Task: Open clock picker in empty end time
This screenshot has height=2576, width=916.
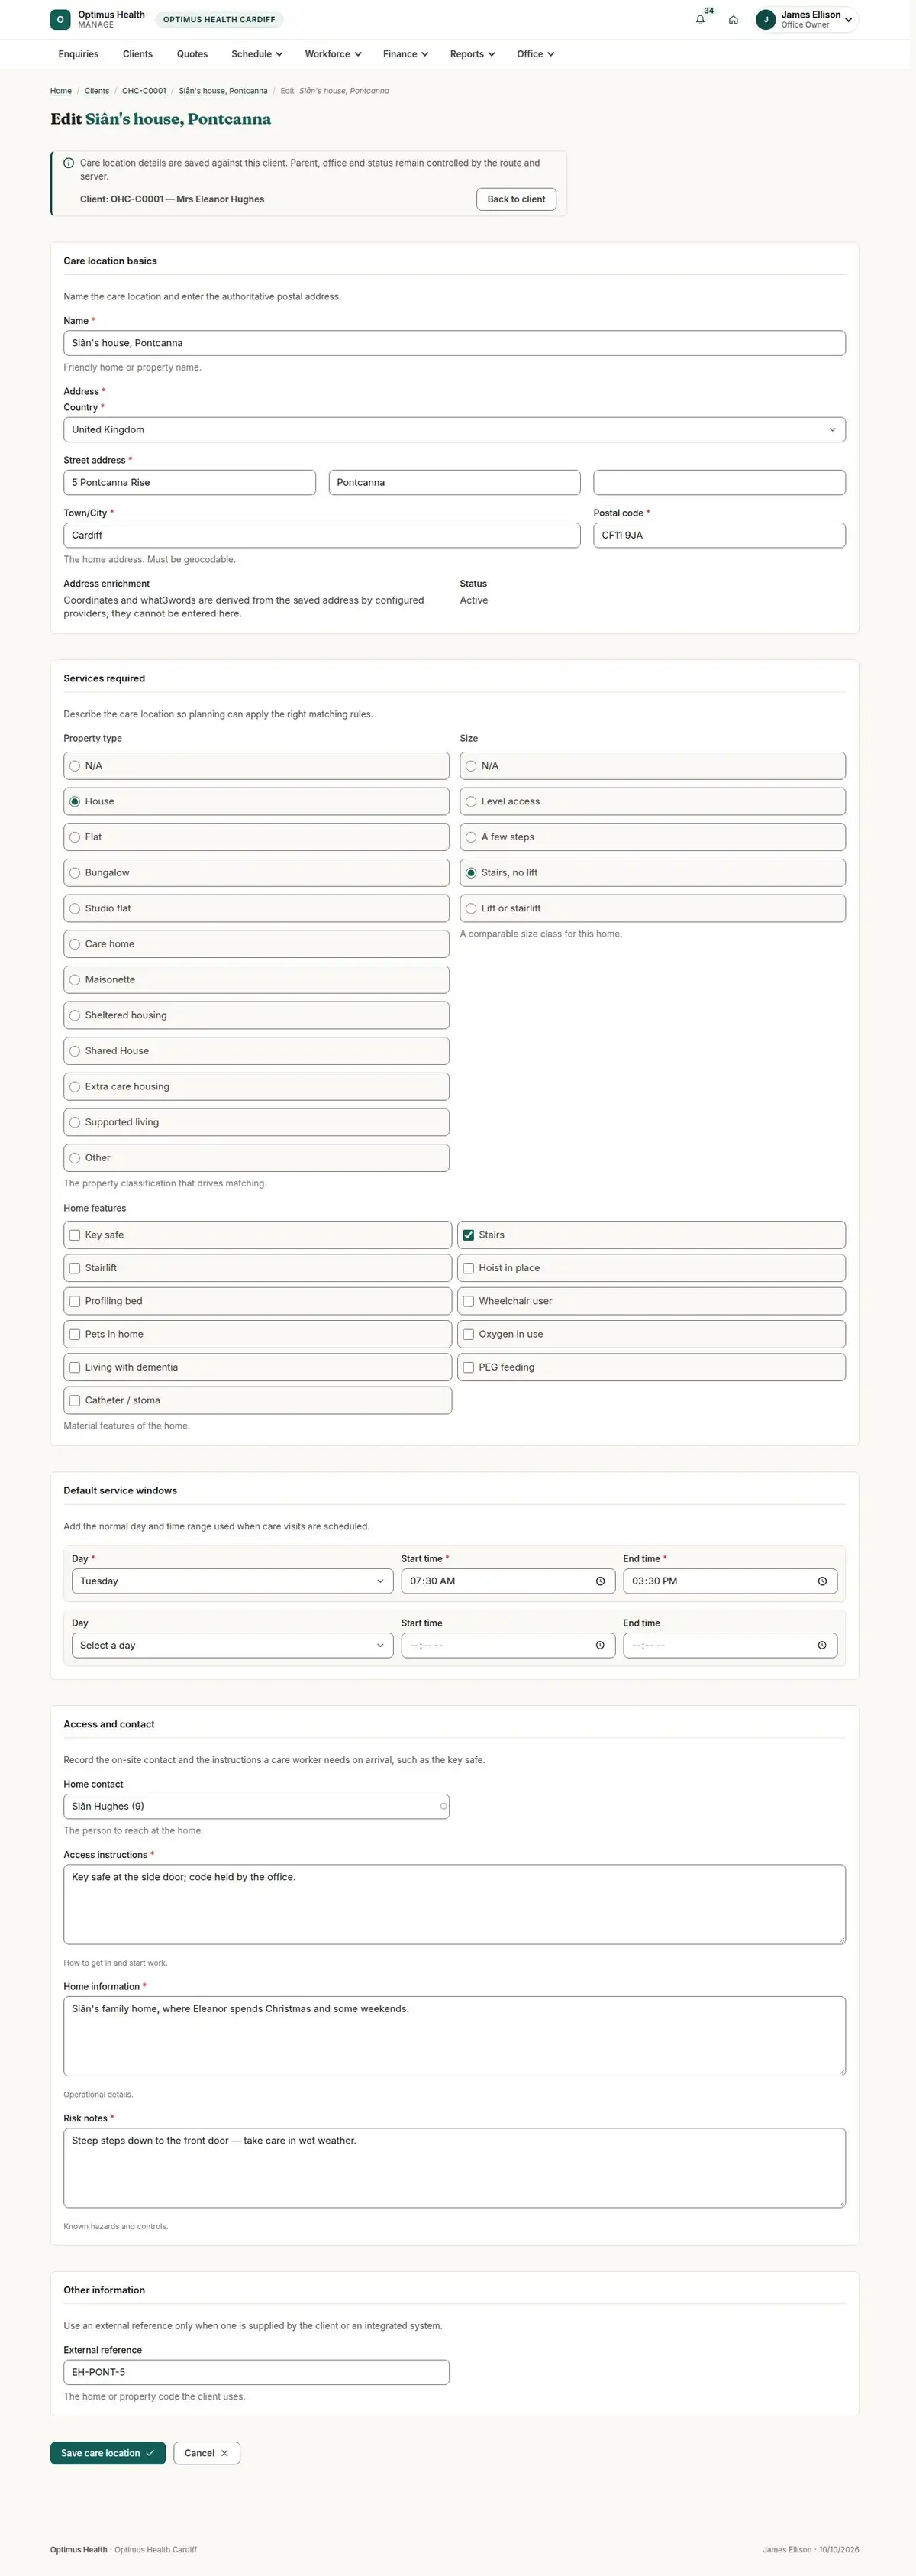Action: 822,1645
